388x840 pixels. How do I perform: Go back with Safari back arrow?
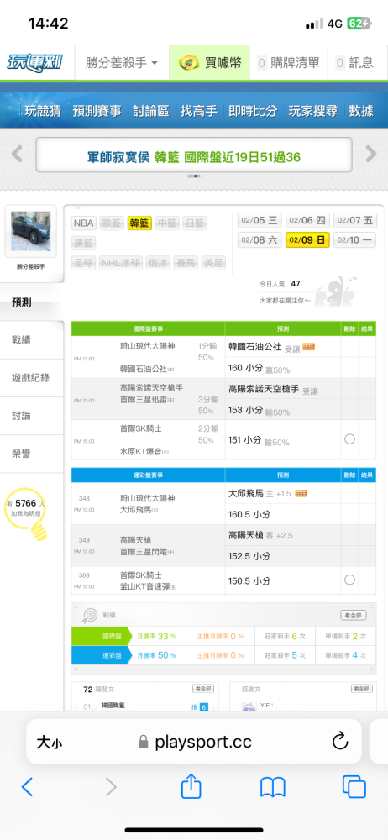click(x=27, y=787)
